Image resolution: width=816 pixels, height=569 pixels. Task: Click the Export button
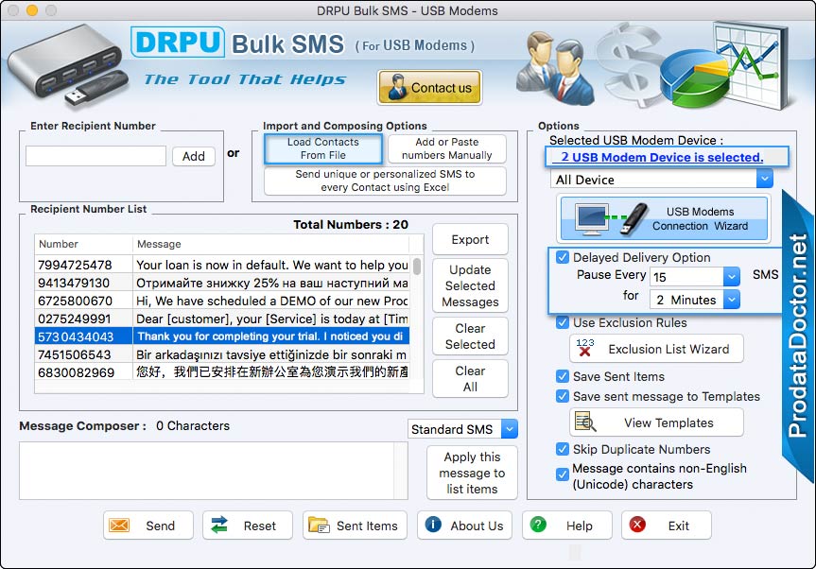tap(470, 239)
